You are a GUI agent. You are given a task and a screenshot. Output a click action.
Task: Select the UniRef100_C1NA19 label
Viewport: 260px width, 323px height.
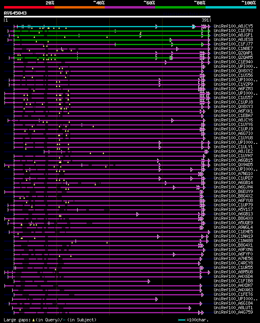(233, 236)
